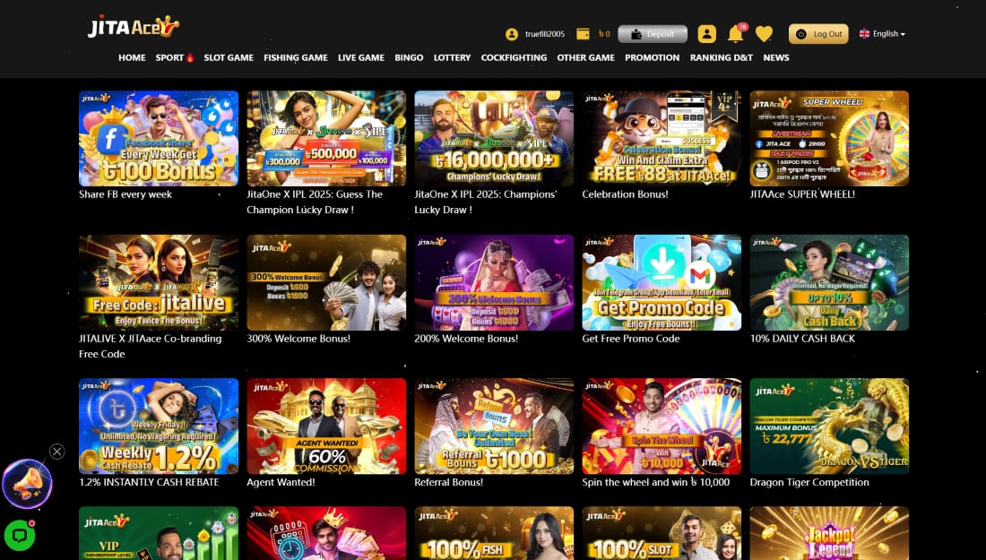Open the NEWS menu
The image size is (986, 560).
click(x=776, y=57)
